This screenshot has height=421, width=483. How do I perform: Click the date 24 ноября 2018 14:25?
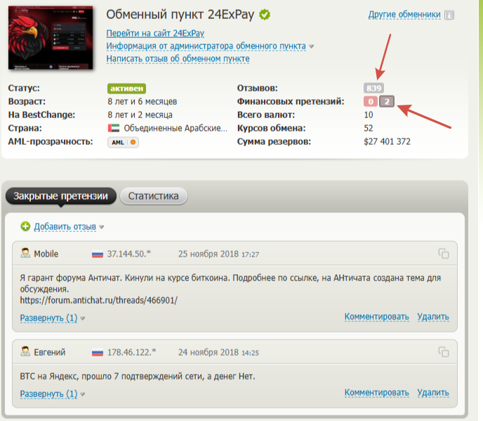tap(219, 352)
